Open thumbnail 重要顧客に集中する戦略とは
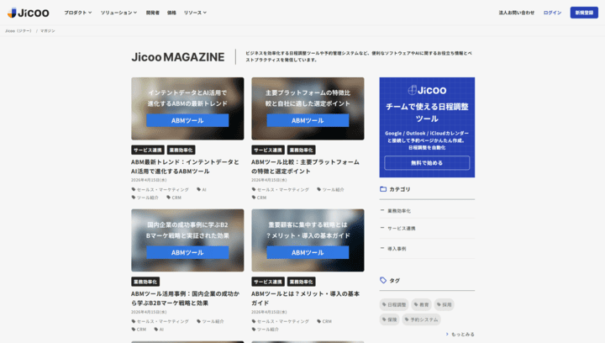605x343 pixels. pos(308,240)
